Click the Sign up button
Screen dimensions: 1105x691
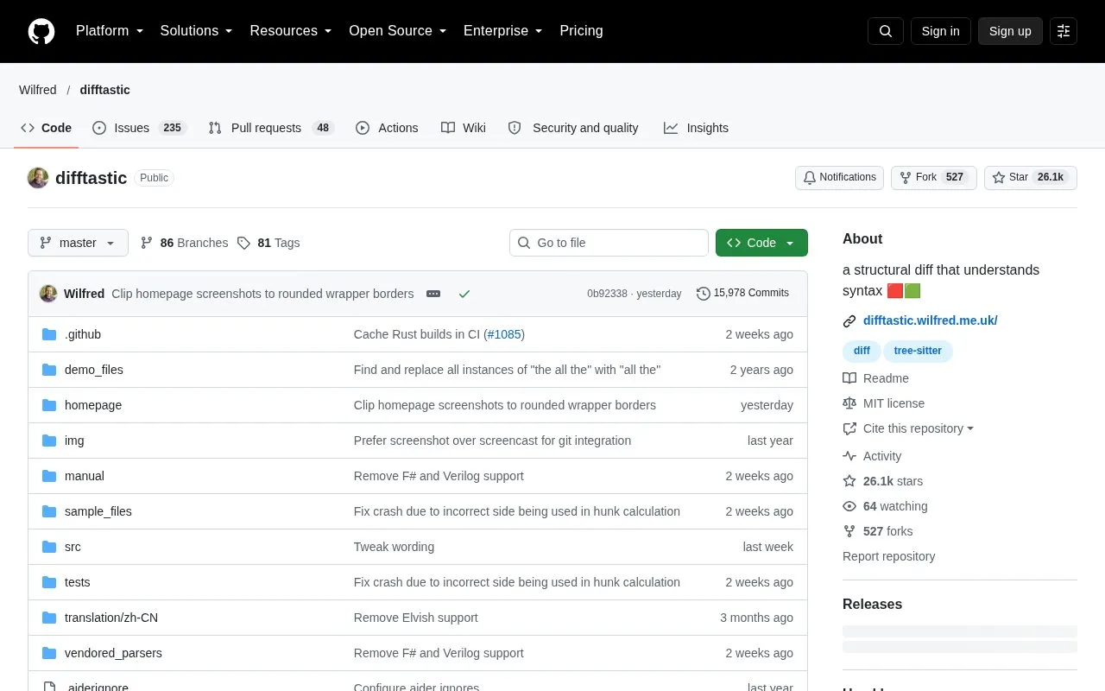(x=1010, y=31)
